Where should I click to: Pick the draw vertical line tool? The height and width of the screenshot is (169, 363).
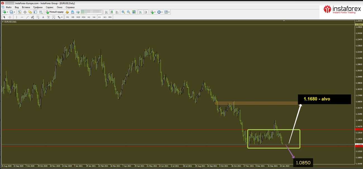(x=16, y=17)
